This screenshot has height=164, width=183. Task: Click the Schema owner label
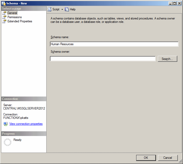60,52
